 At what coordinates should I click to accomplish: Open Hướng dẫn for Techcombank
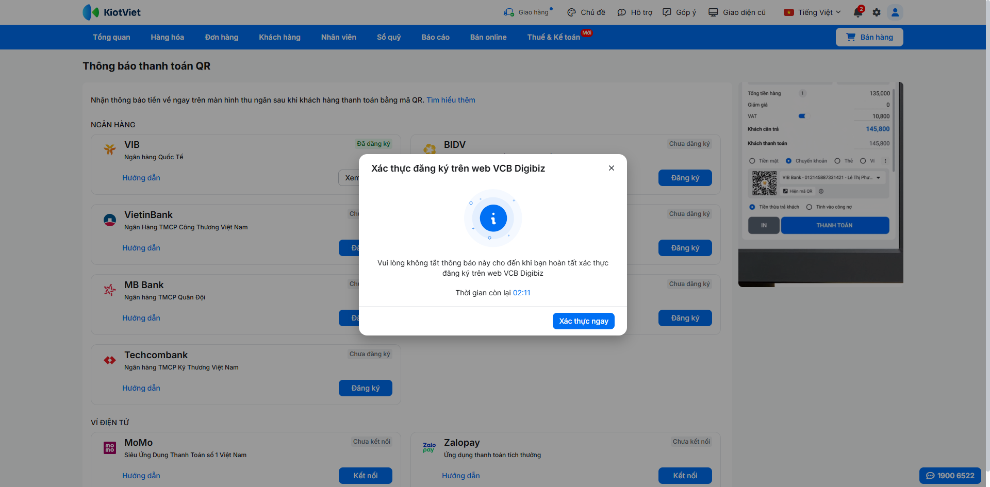[x=141, y=388]
